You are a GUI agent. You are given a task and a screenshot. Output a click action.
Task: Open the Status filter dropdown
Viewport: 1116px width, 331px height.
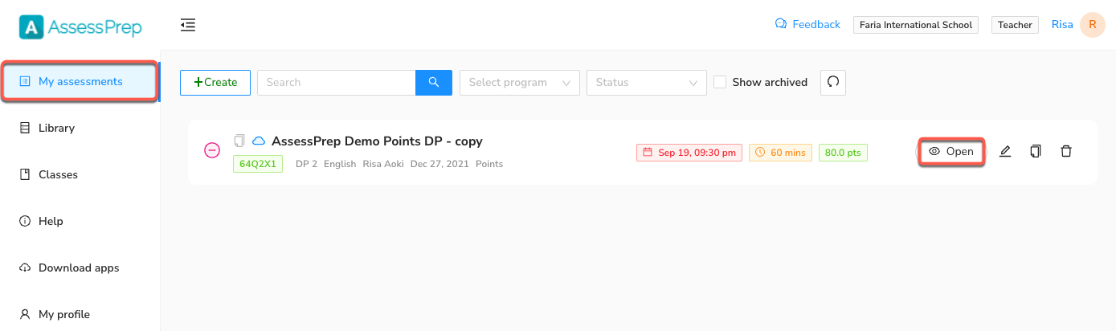tap(646, 82)
